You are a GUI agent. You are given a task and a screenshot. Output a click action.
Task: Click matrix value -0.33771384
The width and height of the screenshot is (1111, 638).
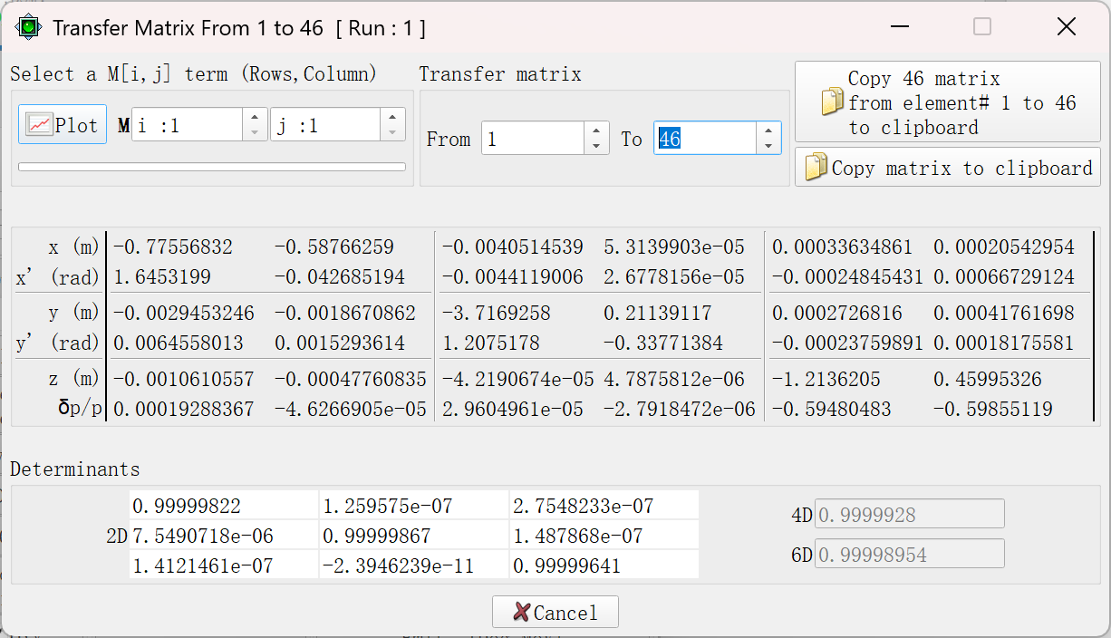[663, 343]
